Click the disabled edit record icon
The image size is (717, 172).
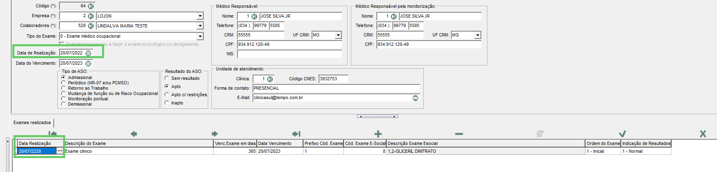point(540,134)
